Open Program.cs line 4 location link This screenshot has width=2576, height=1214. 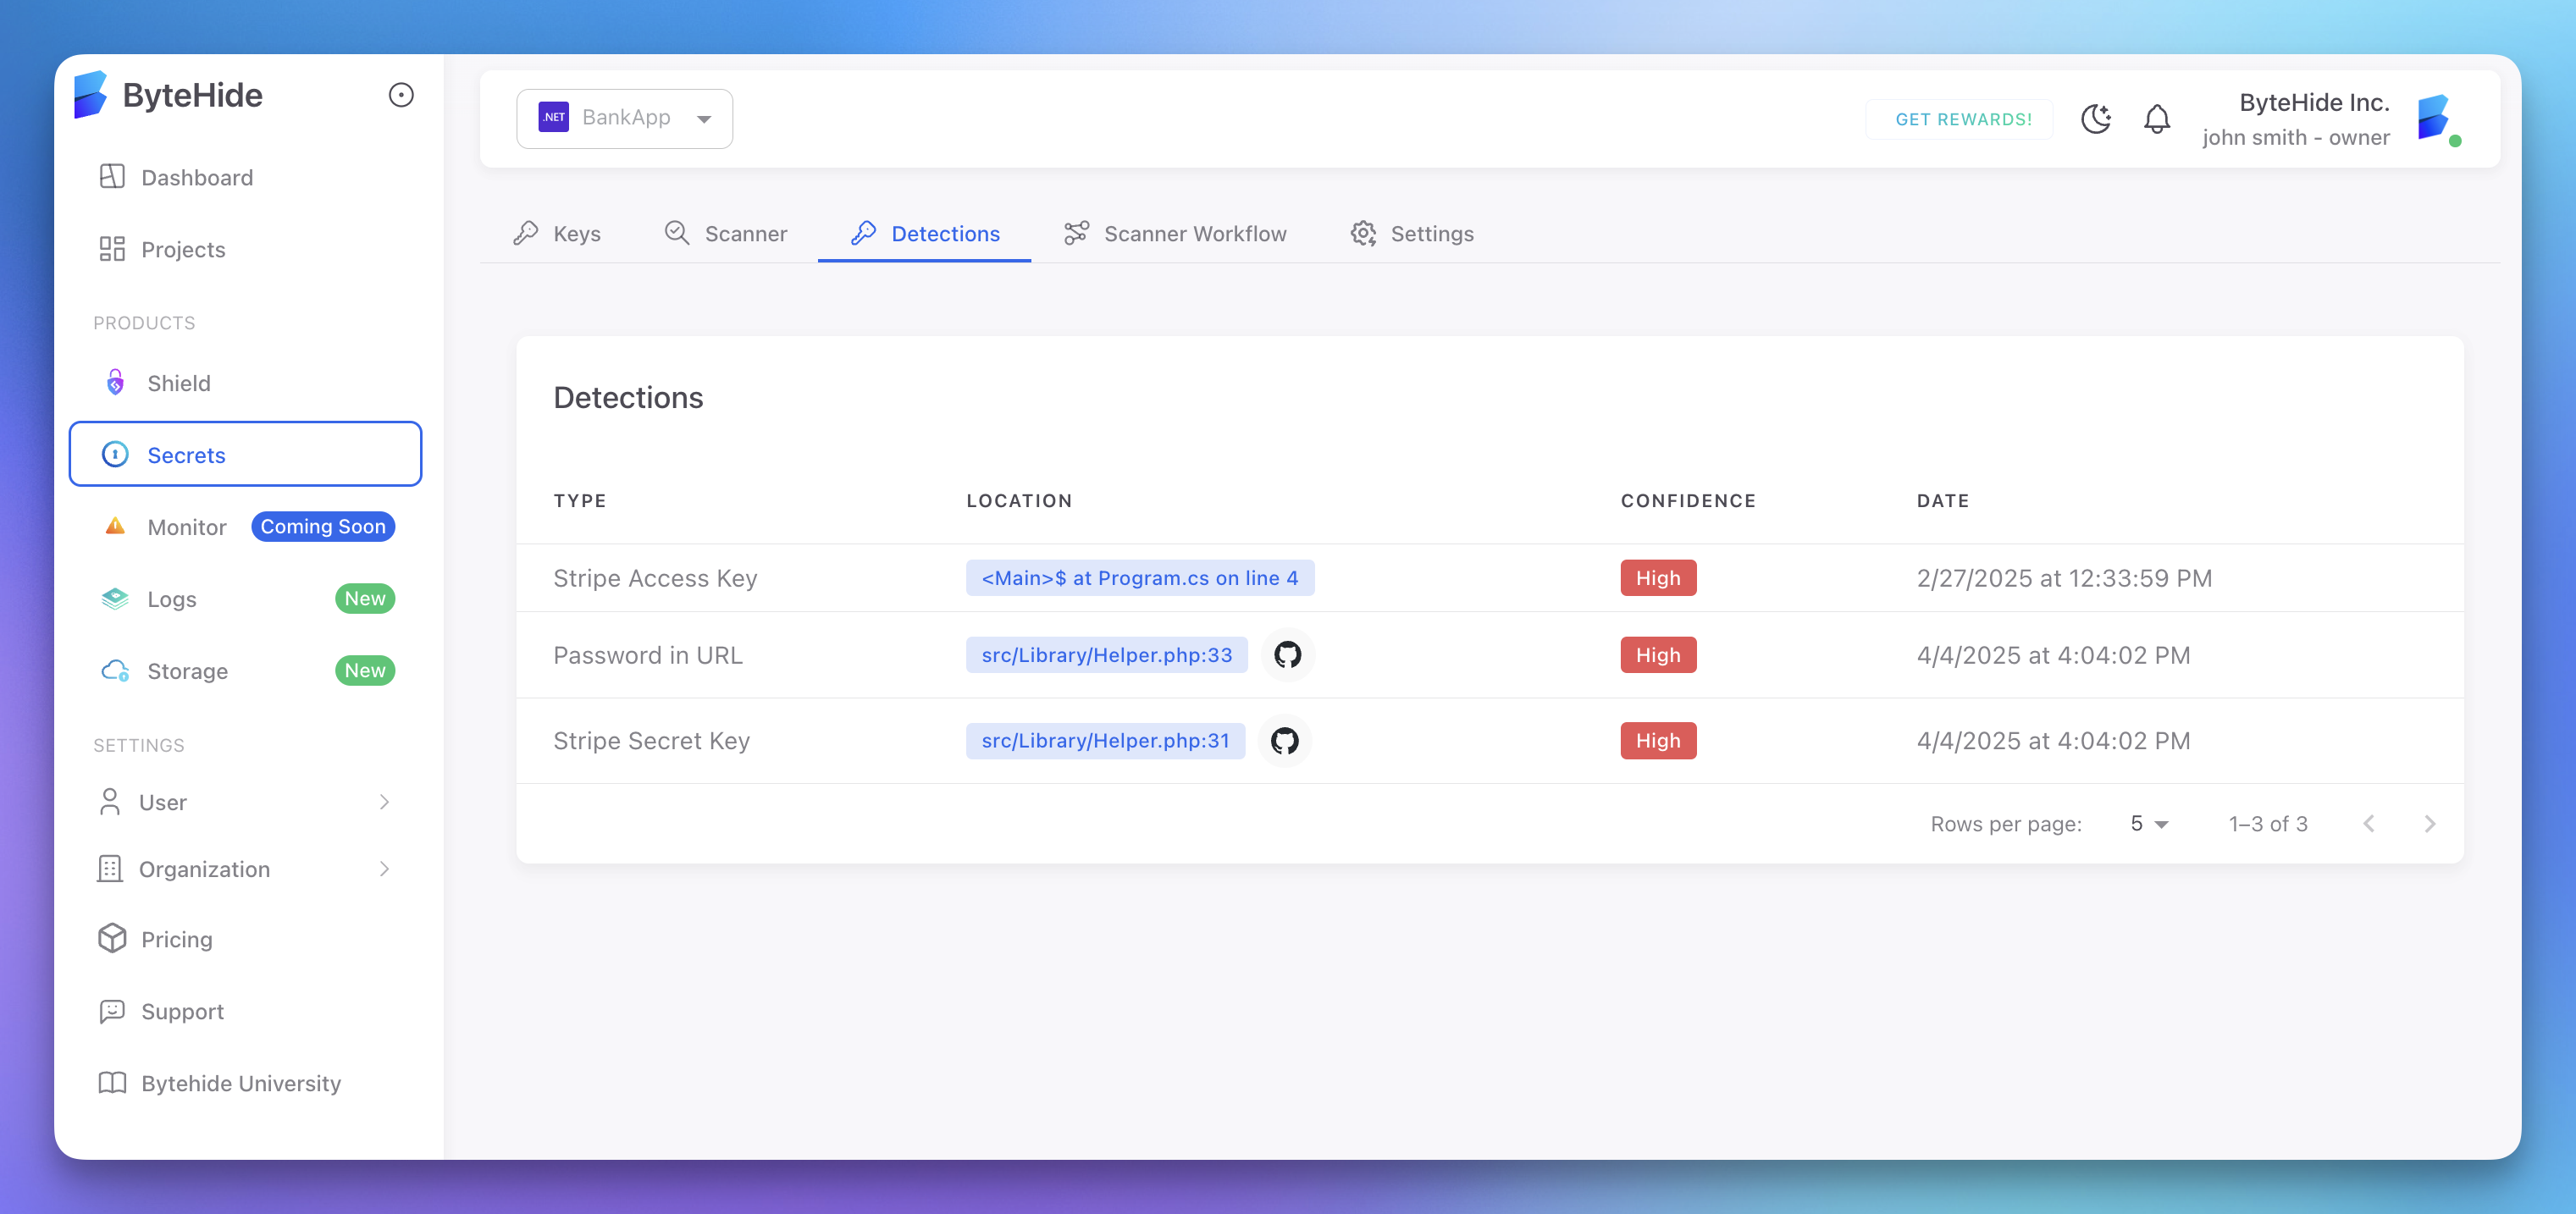(x=1139, y=578)
